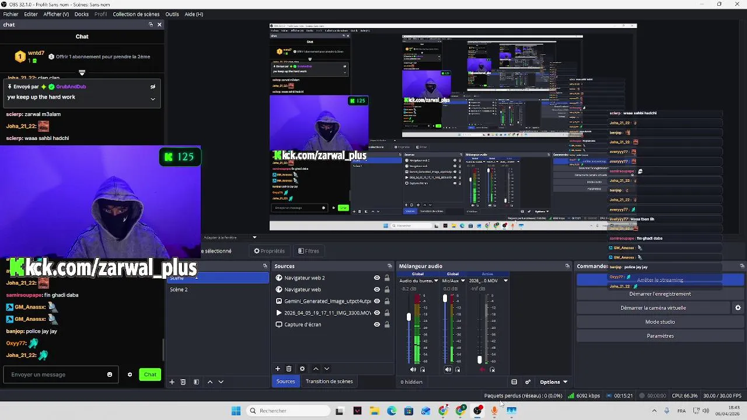Unmute the 2026 MOV audio channel
The image size is (747, 420).
click(483, 369)
